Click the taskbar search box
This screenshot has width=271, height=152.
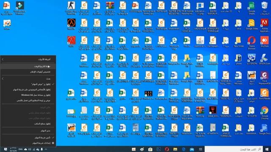tap(234, 149)
